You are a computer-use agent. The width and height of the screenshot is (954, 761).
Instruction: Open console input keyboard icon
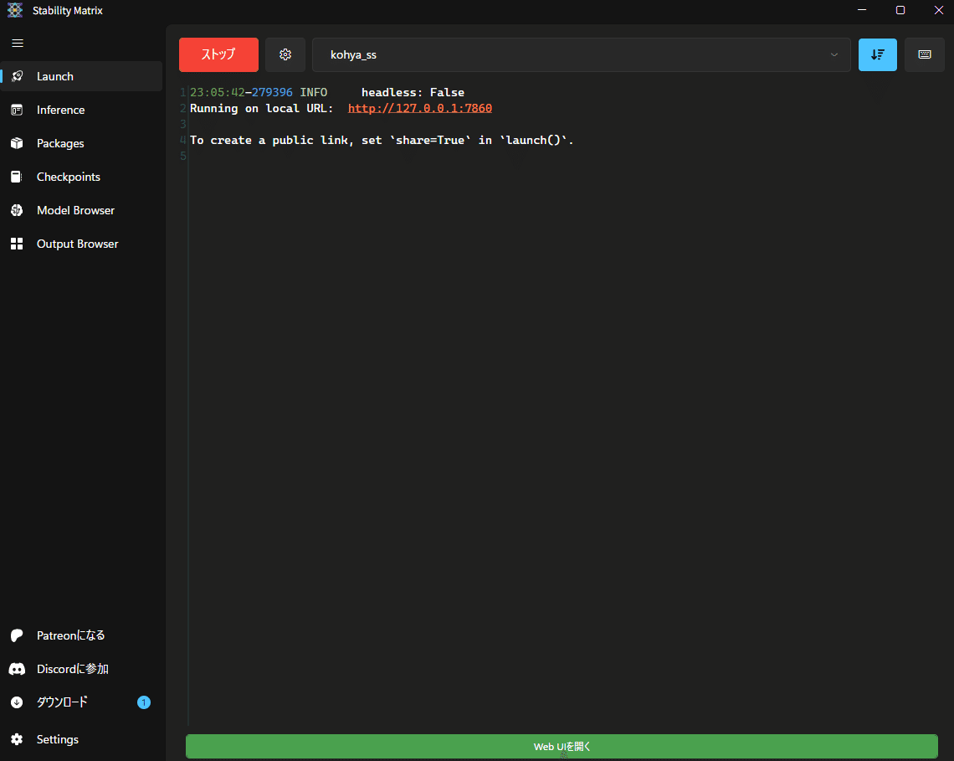[924, 54]
